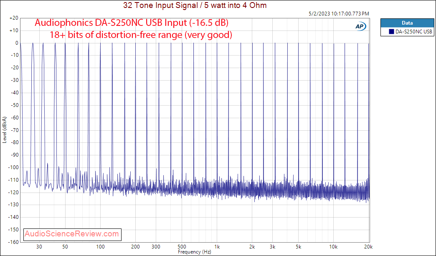Click the "200" frequency axis tick label
Screen dimensions: 436x256
135,246
